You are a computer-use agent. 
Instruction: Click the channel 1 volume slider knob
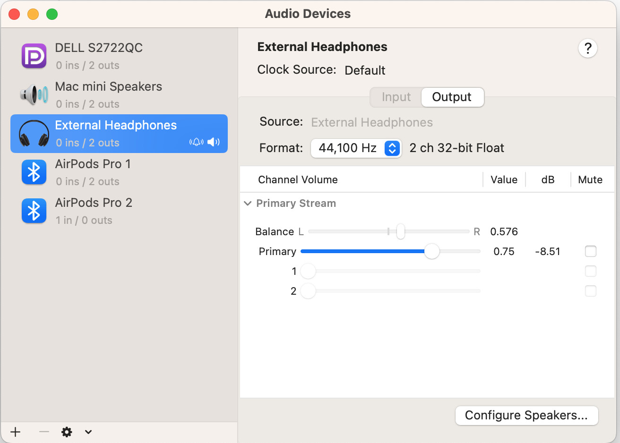click(x=308, y=271)
